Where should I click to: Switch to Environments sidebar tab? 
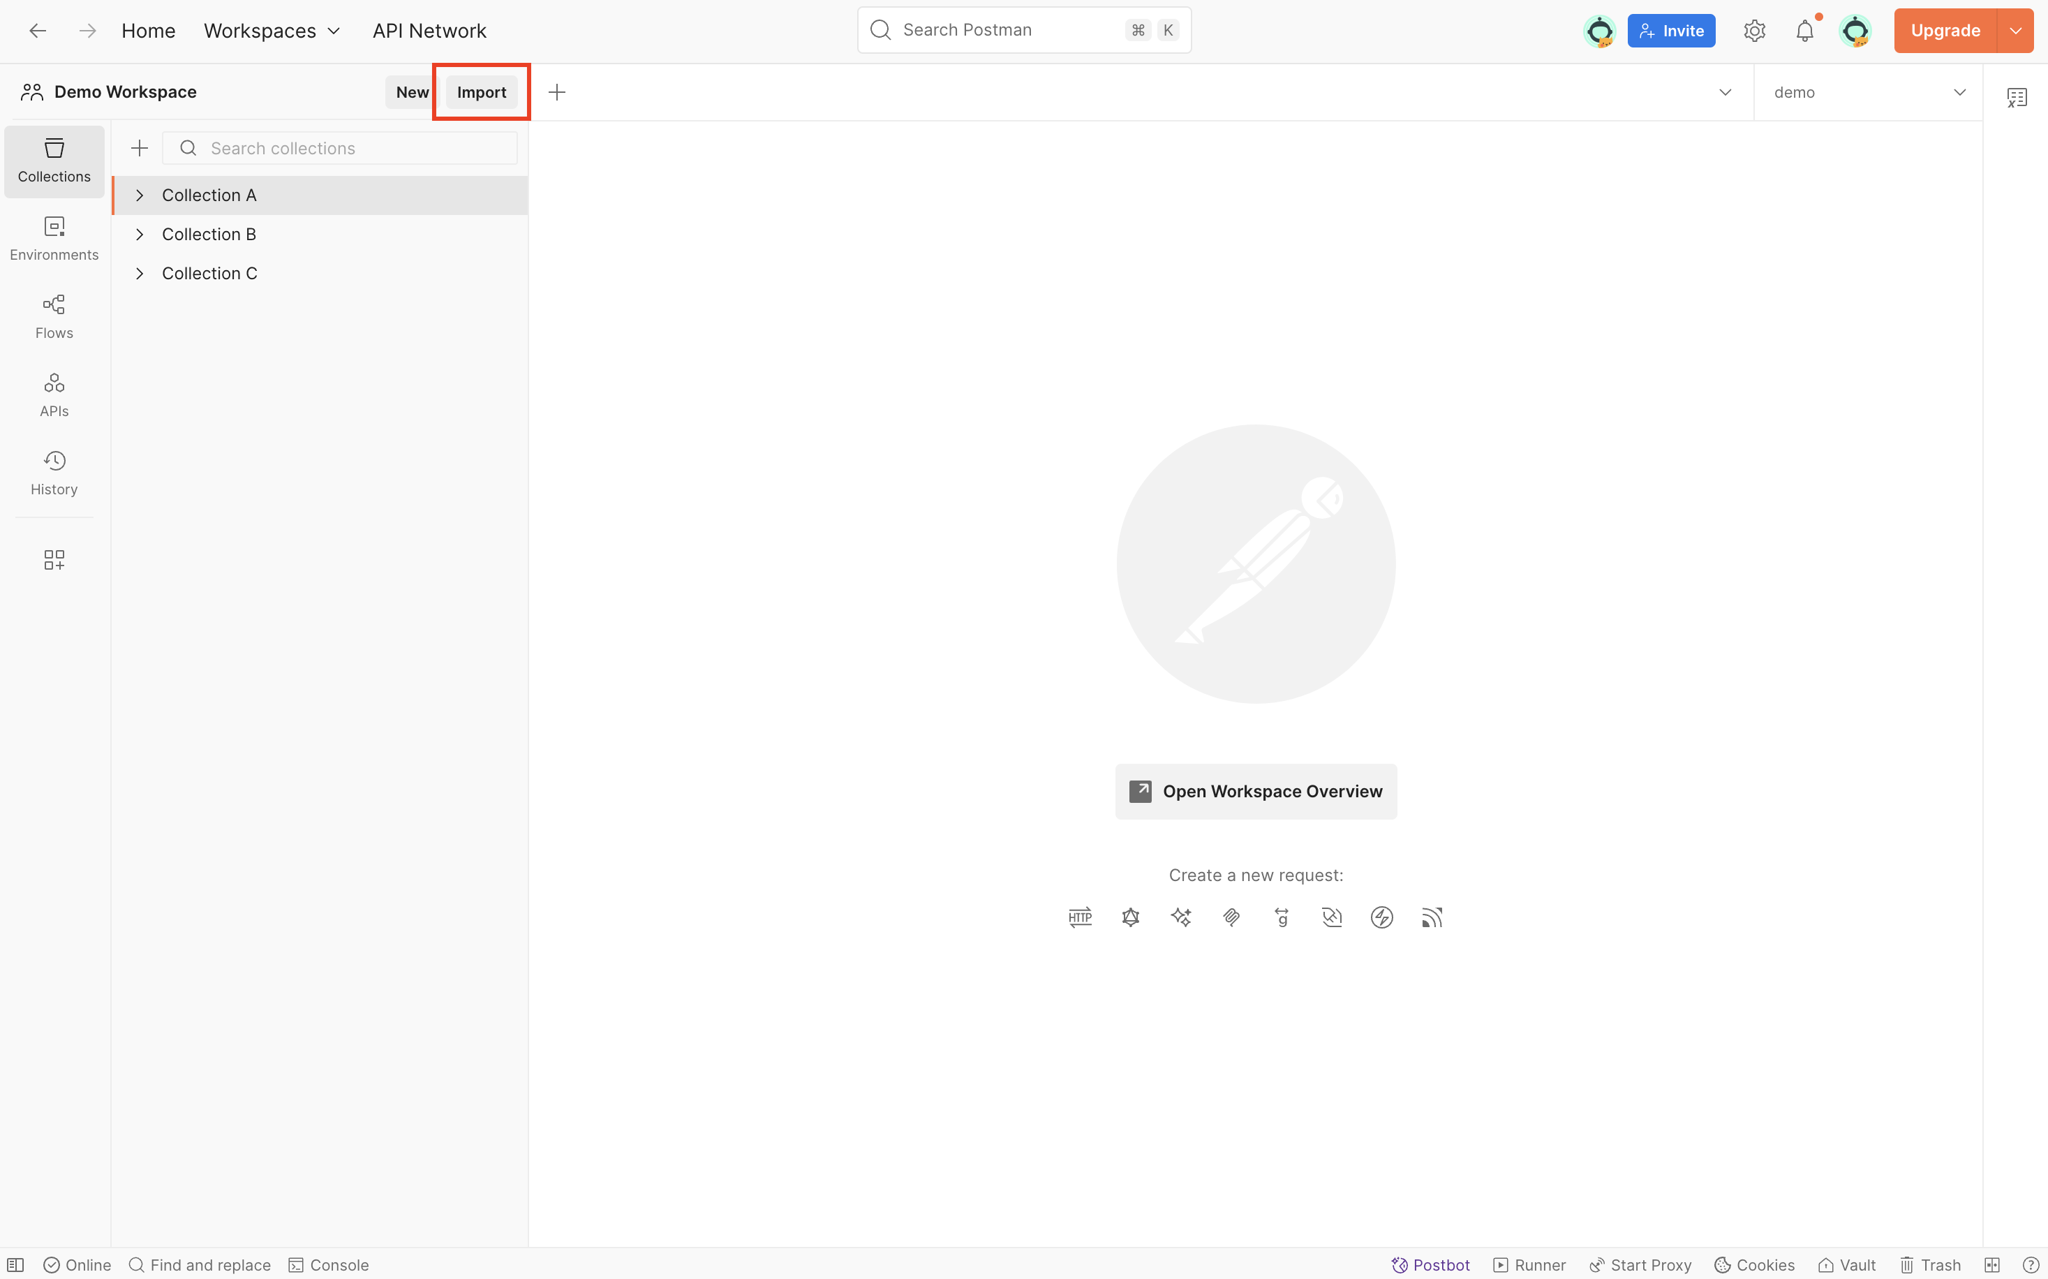pos(54,239)
